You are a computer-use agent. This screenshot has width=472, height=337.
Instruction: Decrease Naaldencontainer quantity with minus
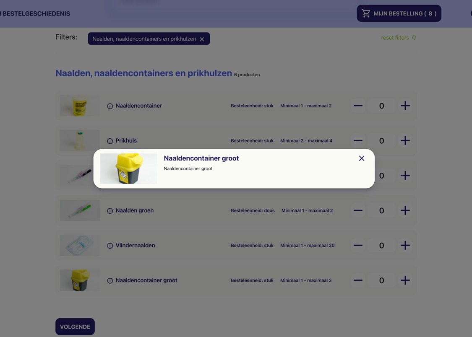pos(358,106)
